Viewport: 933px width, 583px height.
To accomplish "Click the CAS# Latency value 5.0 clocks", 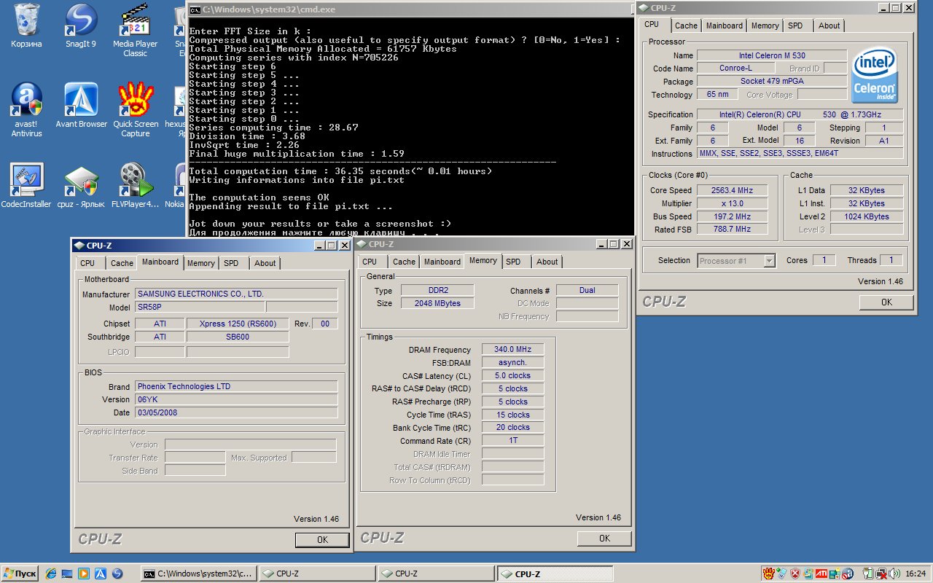I will (x=512, y=376).
